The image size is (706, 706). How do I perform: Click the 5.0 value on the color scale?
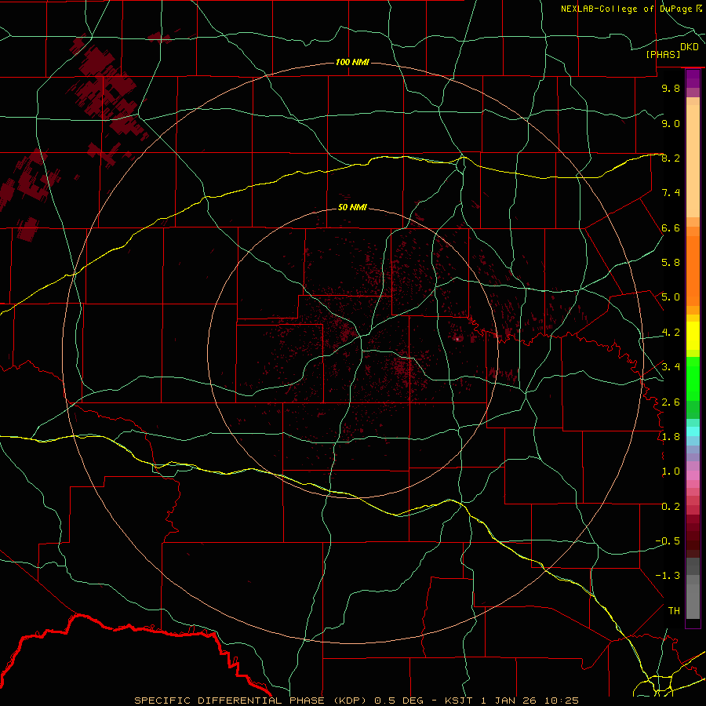click(x=671, y=297)
